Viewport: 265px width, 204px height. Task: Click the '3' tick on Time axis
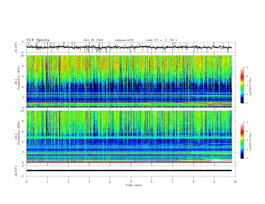coord(89,182)
